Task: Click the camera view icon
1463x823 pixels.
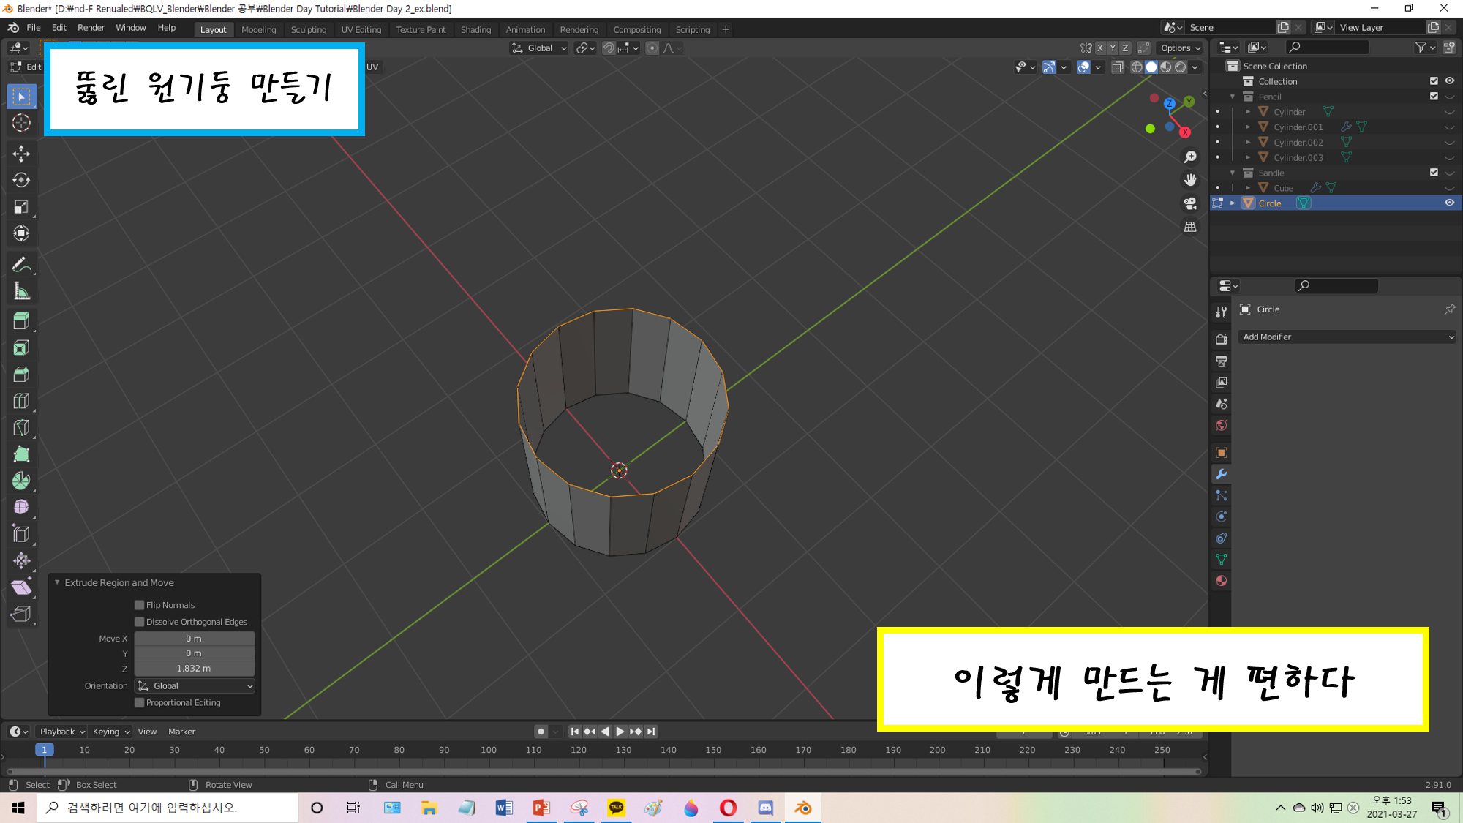Action: click(1190, 203)
